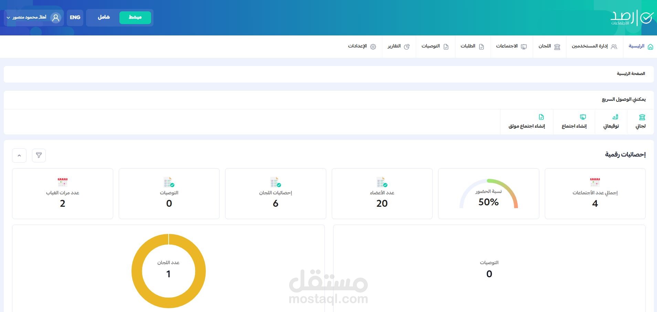Click the نسبة الحضور attendance gauge
Screen dimensions: 657x312
[488, 194]
